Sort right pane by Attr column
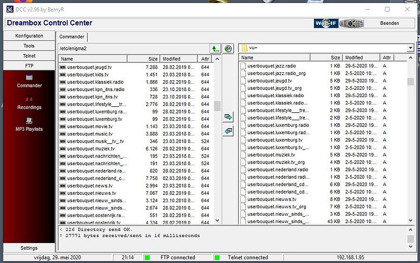 click(387, 58)
